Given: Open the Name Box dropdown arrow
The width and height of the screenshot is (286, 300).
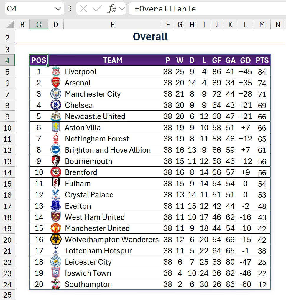Looking at the screenshot, I should pyautogui.click(x=58, y=9).
